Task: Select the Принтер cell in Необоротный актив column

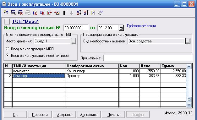Action: coord(92,76)
